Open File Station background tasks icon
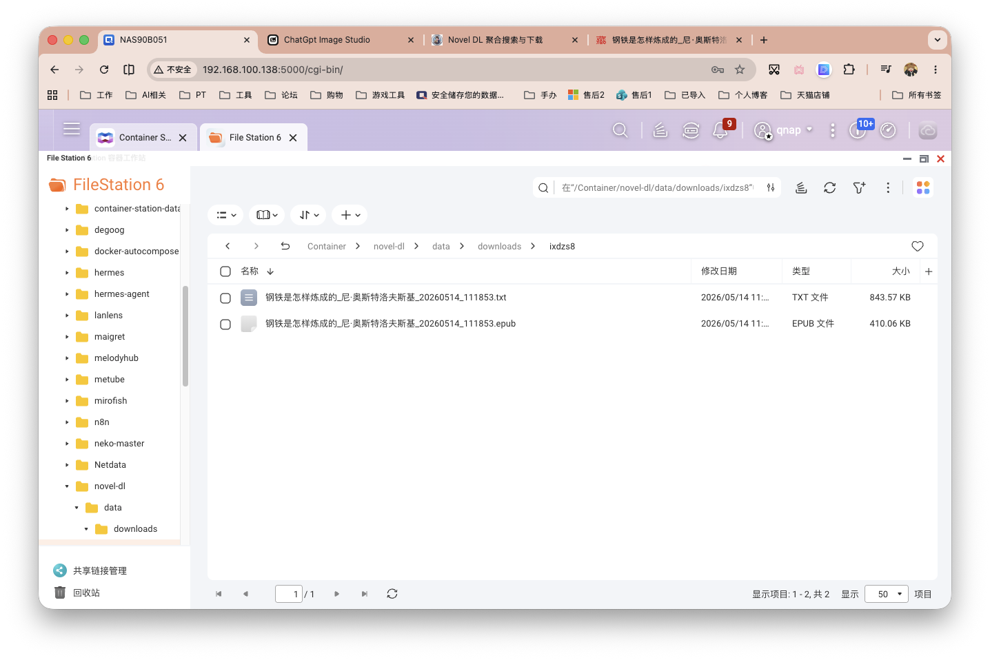The image size is (990, 660). [801, 187]
